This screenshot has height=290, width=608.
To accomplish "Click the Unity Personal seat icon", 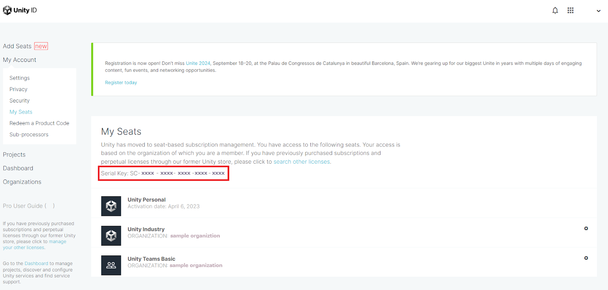I will tap(111, 206).
